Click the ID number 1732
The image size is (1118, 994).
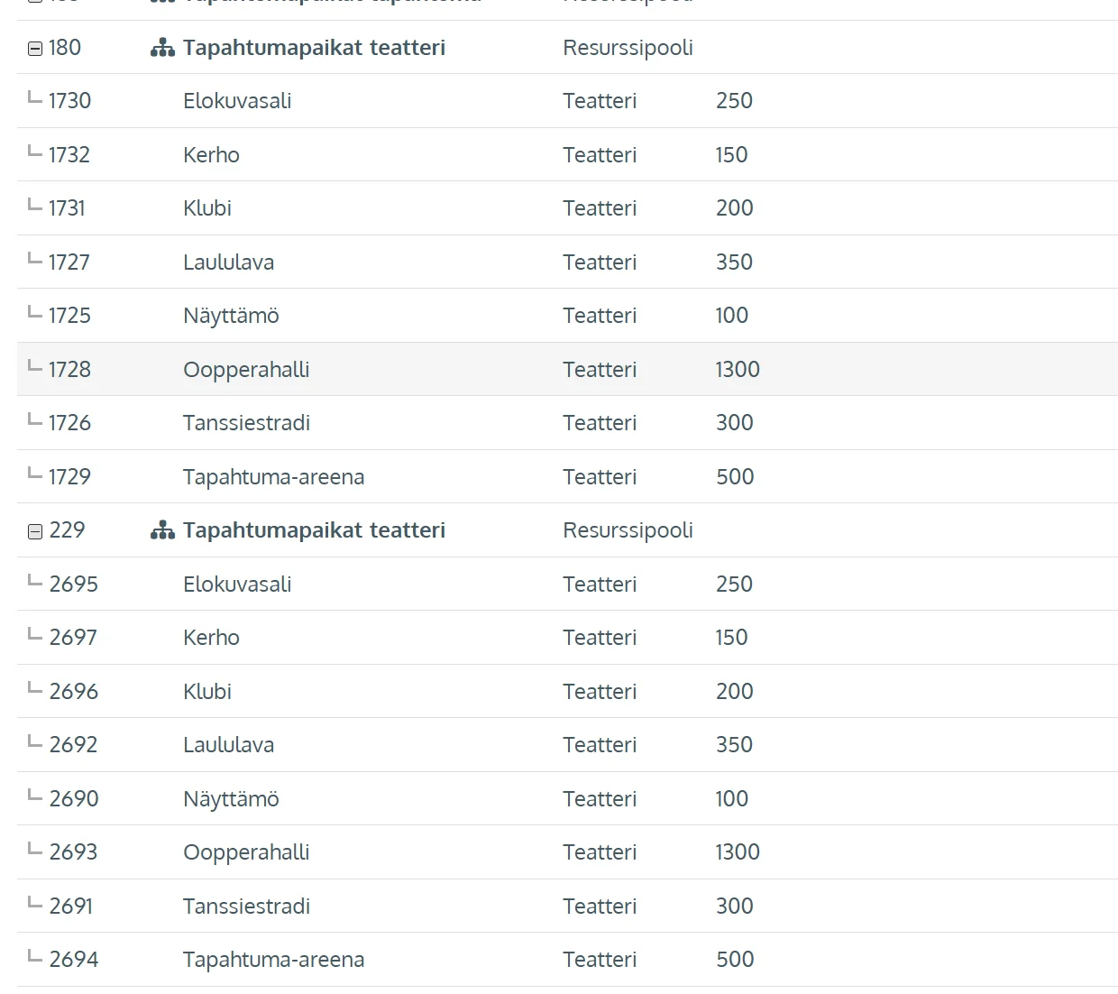click(x=69, y=155)
